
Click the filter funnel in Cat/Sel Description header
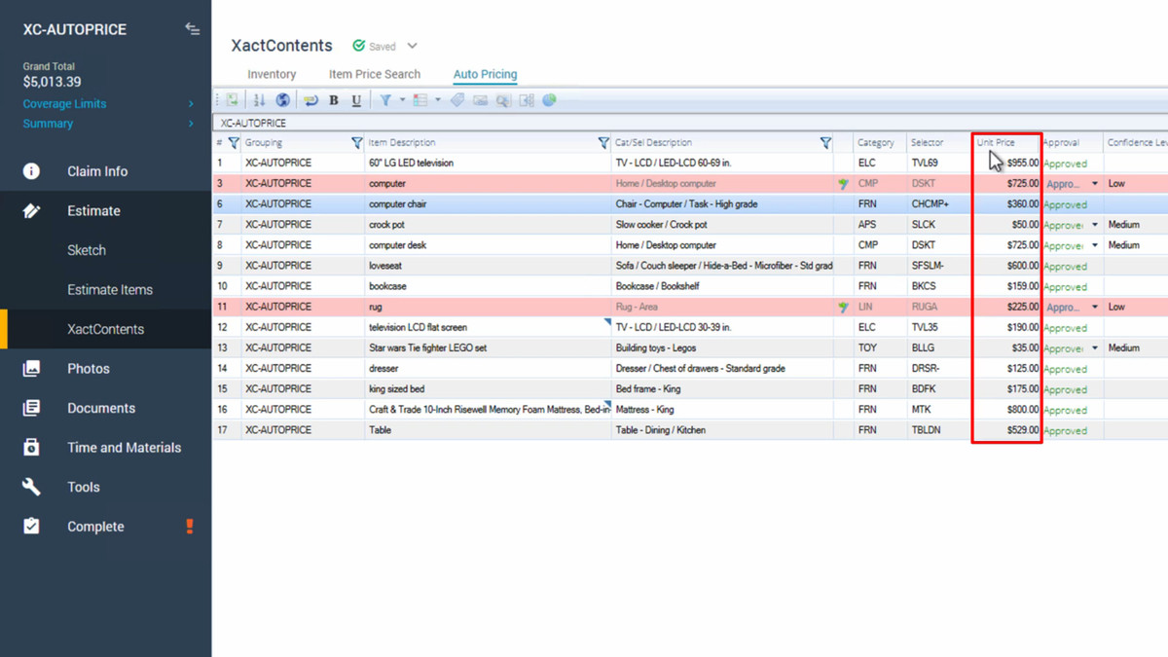825,143
